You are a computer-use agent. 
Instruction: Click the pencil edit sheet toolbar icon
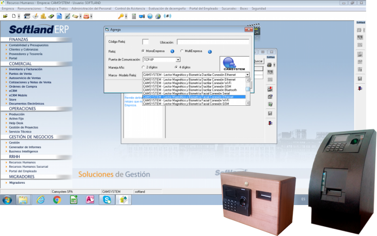click(x=35, y=16)
